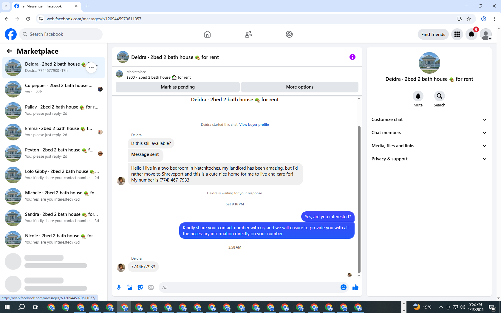Open the Peyton conversation
Screen dimensions: 501x313
(54, 154)
